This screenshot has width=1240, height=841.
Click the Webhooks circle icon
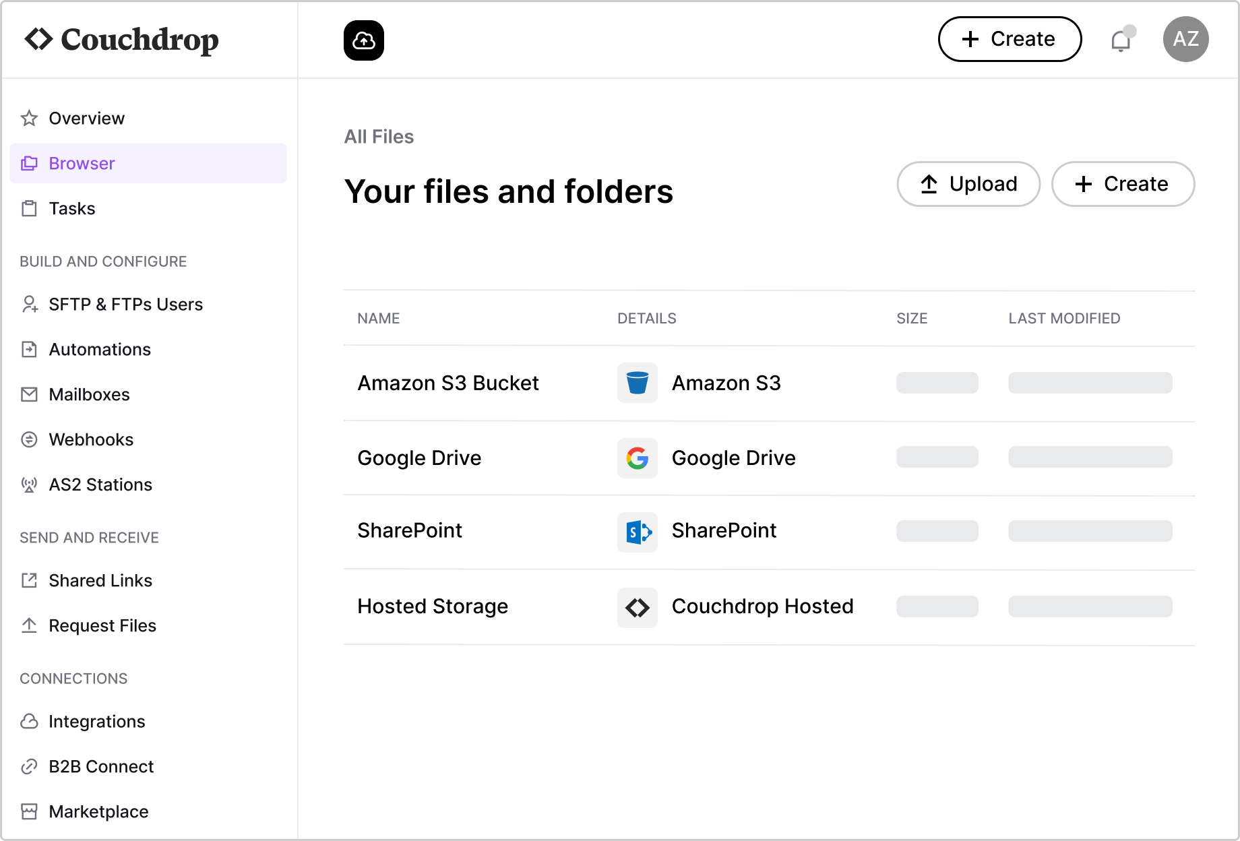coord(29,440)
